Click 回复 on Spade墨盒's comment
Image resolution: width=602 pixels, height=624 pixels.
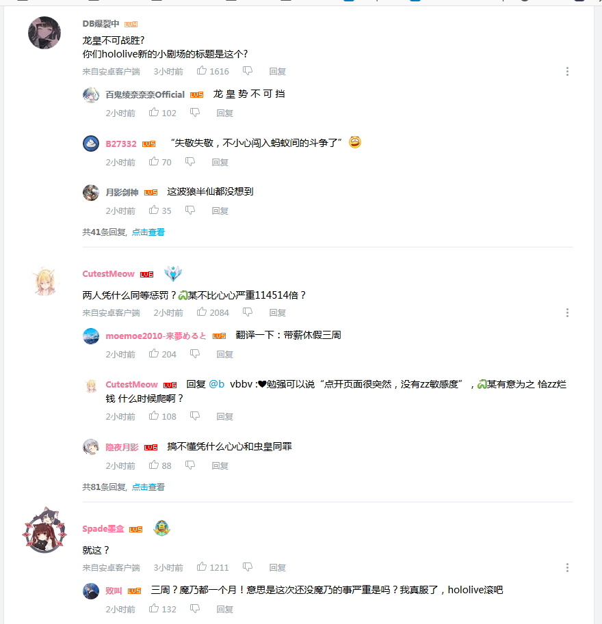(x=277, y=568)
